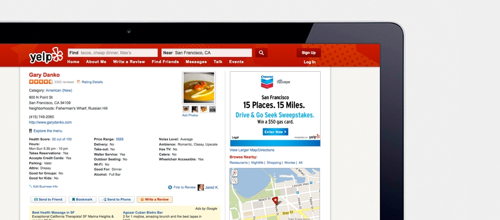Click Add Photos link
The height and width of the screenshot is (220, 500).
[190, 115]
